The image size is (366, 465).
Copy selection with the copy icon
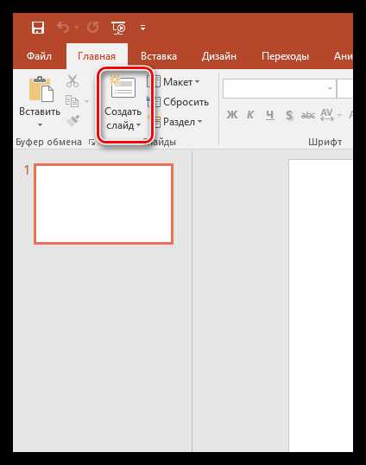(72, 101)
